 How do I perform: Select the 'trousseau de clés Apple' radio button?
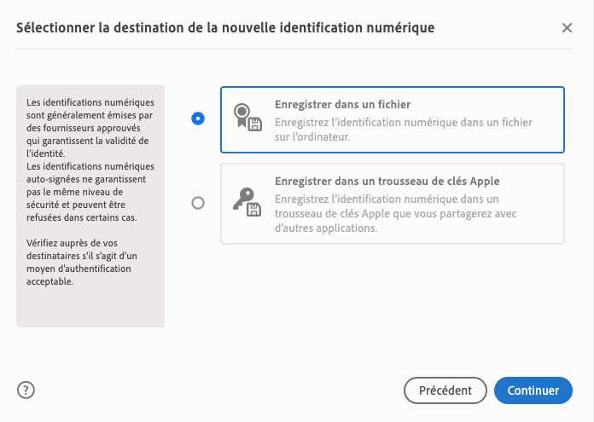pyautogui.click(x=198, y=203)
